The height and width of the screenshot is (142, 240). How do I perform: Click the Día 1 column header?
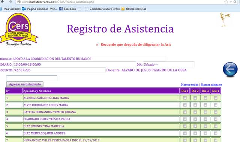pos(185,91)
